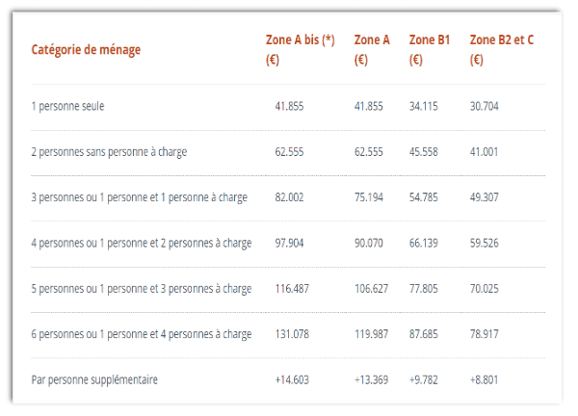Click the "6 personnes ou 1 personne et 4 personnes" label

(x=141, y=334)
